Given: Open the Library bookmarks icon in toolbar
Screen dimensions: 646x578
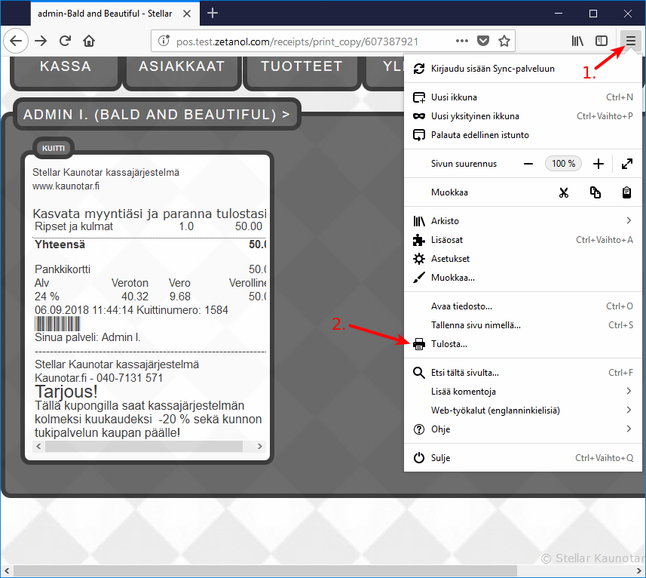Looking at the screenshot, I should click(x=577, y=41).
